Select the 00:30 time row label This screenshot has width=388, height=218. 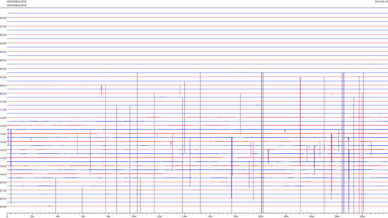pos(3,18)
